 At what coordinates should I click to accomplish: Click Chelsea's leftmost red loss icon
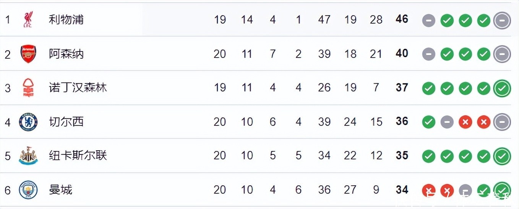tap(465, 122)
